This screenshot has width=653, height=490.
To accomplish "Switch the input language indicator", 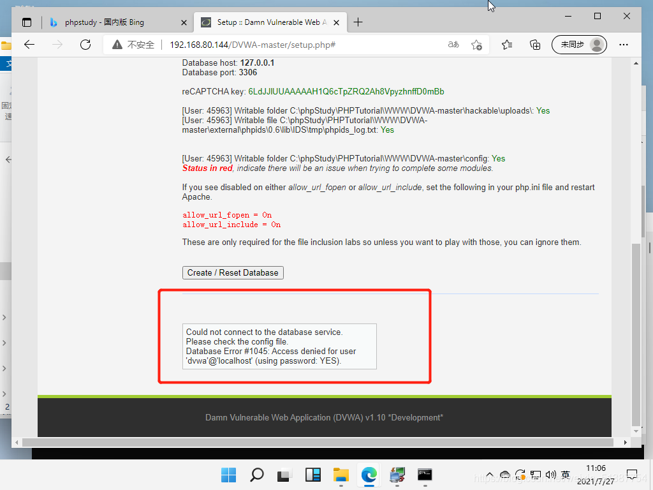I will pyautogui.click(x=566, y=475).
